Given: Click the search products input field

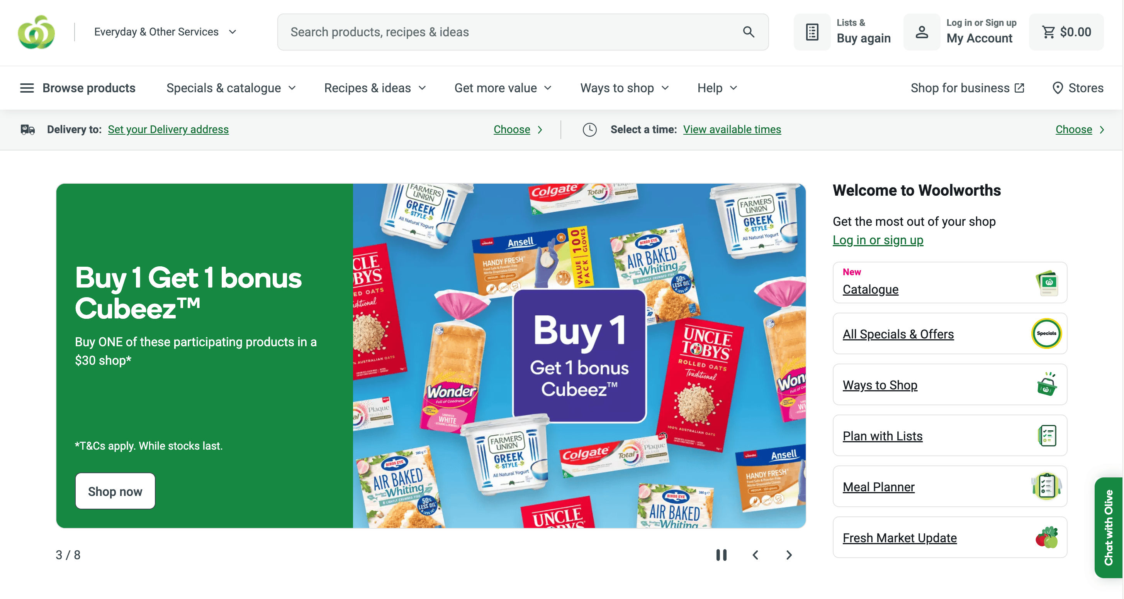Looking at the screenshot, I should tap(511, 32).
